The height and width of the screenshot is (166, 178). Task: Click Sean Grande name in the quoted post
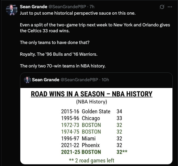click(x=45, y=80)
